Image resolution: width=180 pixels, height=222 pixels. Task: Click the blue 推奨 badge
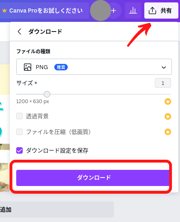pyautogui.click(x=61, y=67)
